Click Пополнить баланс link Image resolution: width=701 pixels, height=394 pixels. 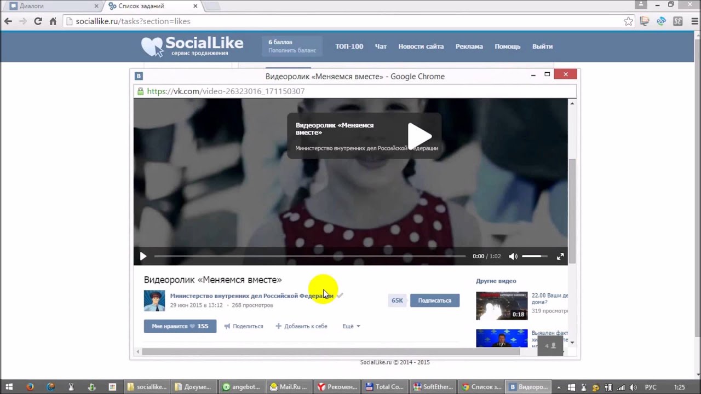(x=292, y=50)
